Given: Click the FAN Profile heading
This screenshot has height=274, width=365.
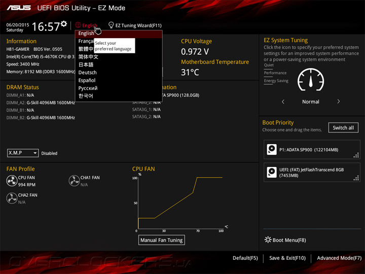Looking at the screenshot, I should [x=20, y=169].
